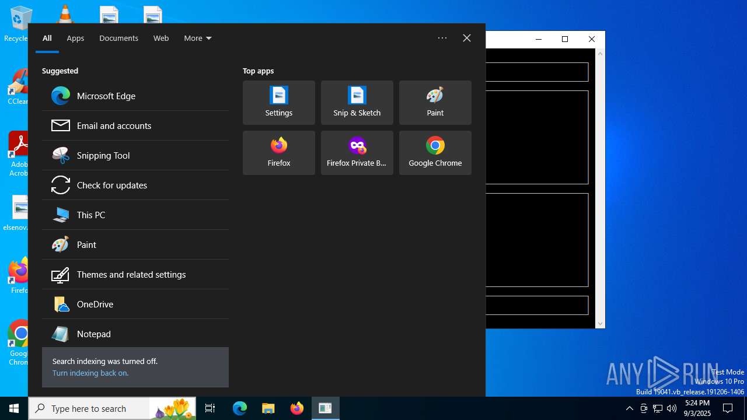
Task: Open File Explorer from taskbar
Action: click(x=268, y=408)
